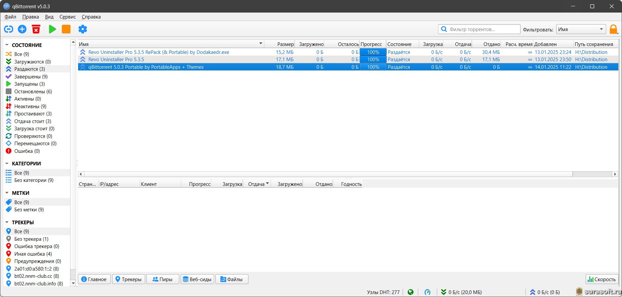
Task: Click the sidebar scroll up arrow
Action: coord(73,42)
